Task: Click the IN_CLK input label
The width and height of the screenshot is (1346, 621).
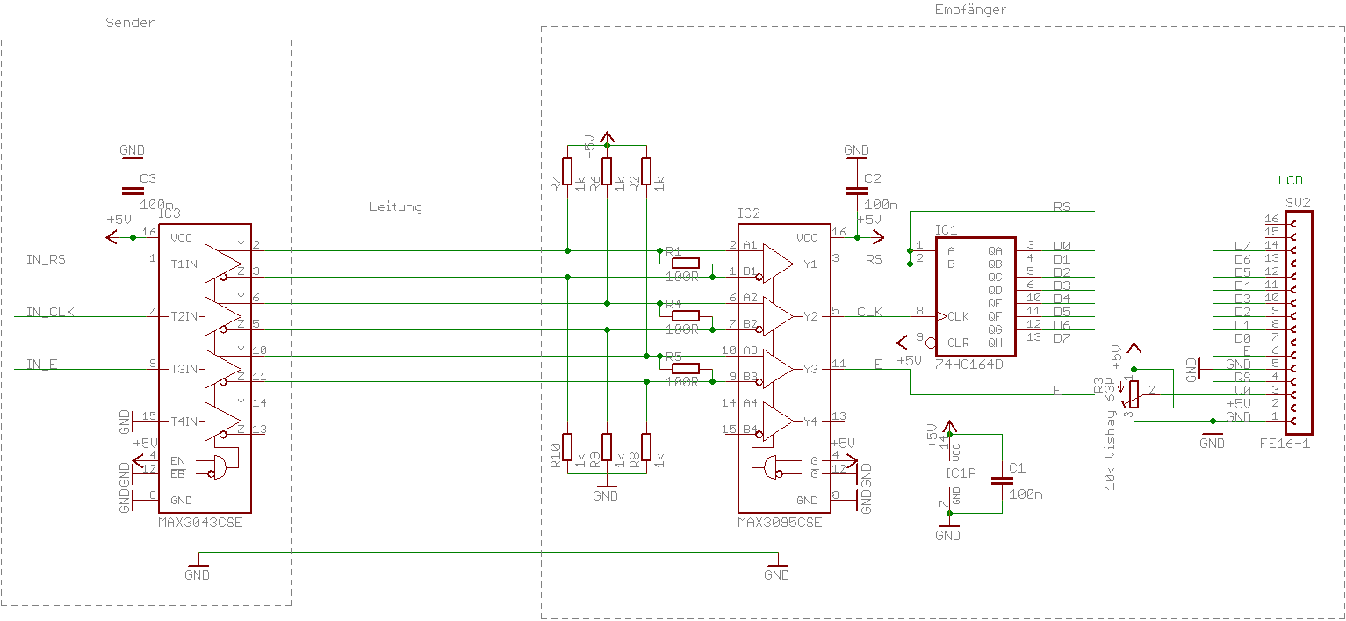Action: [50, 312]
